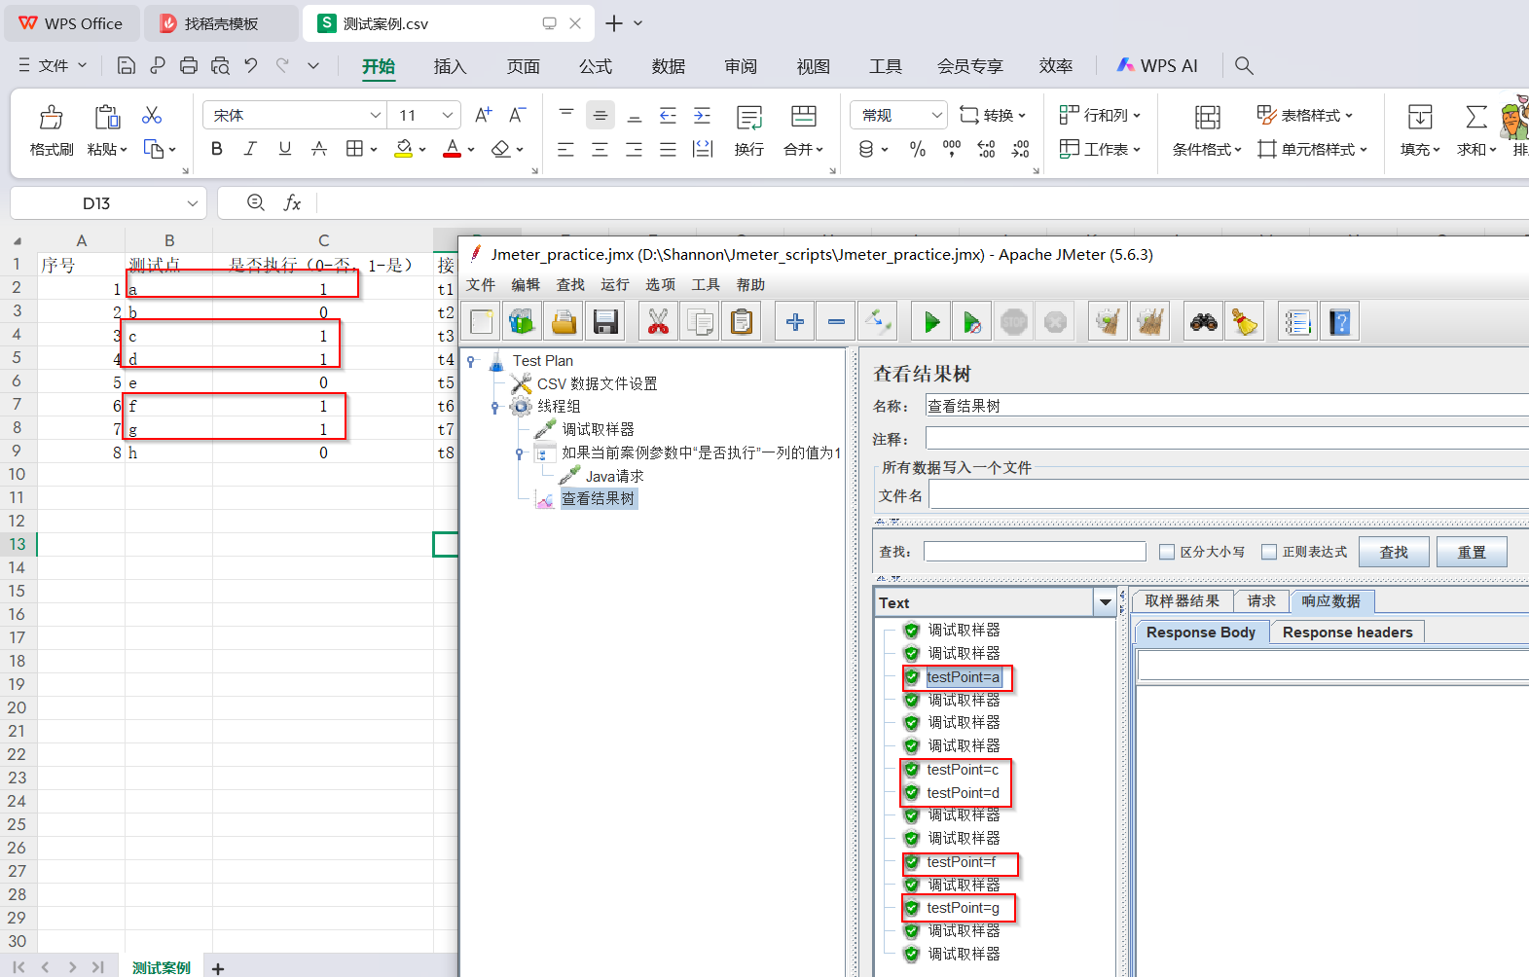The height and width of the screenshot is (977, 1529).
Task: Select CSV 数据文件设置 tree item
Action: [597, 384]
